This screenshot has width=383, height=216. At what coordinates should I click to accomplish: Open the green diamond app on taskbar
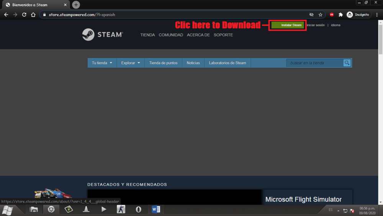click(69, 209)
